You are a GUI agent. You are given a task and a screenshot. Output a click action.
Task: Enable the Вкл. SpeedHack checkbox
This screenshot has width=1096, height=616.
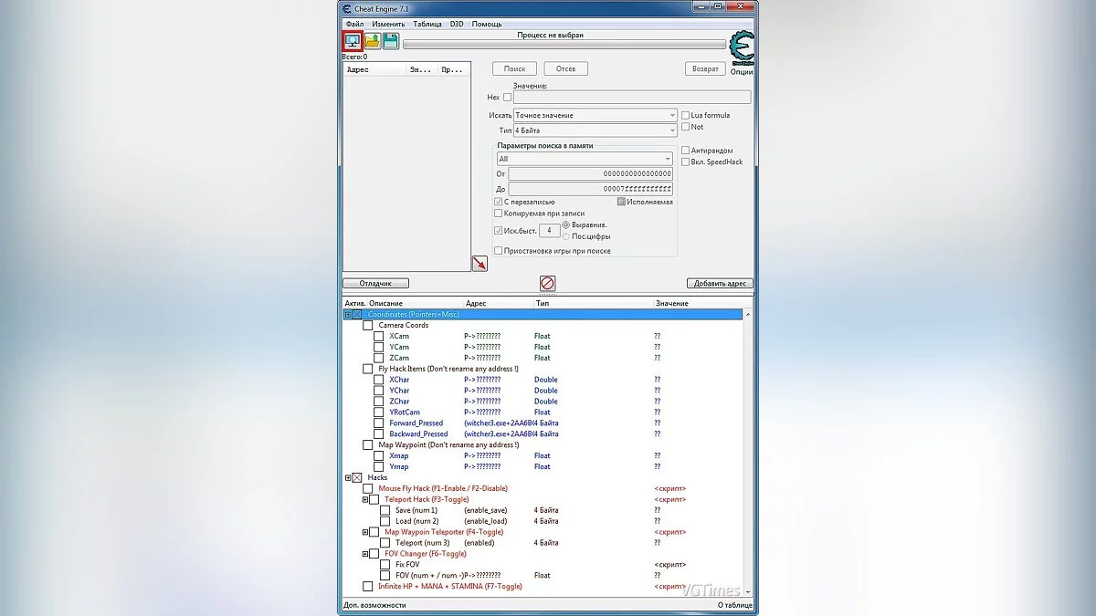pos(685,162)
